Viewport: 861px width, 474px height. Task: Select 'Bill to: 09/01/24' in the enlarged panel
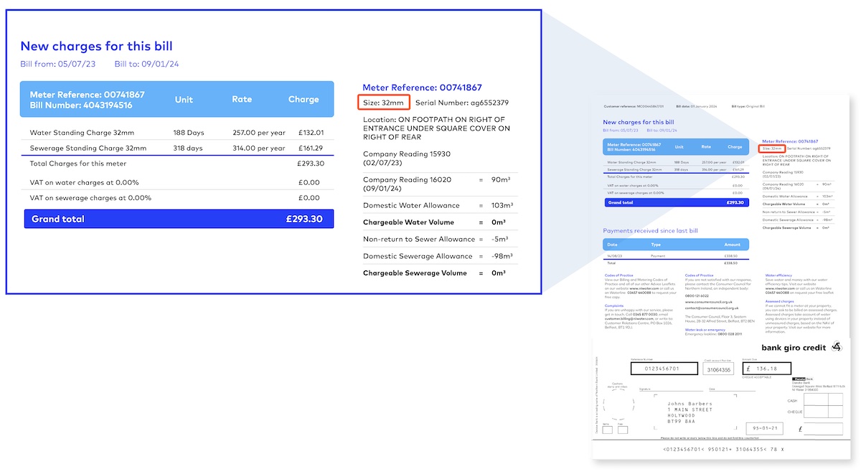147,64
